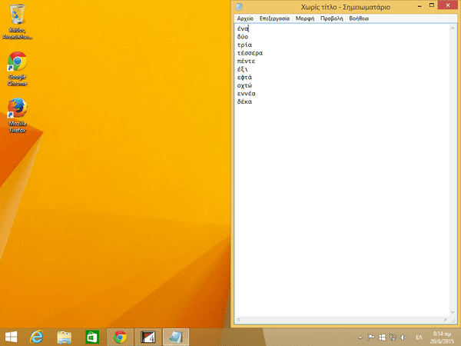Screen dimensions: 461x346
Task: Maximize the Notepad window
Action: (432, 5)
